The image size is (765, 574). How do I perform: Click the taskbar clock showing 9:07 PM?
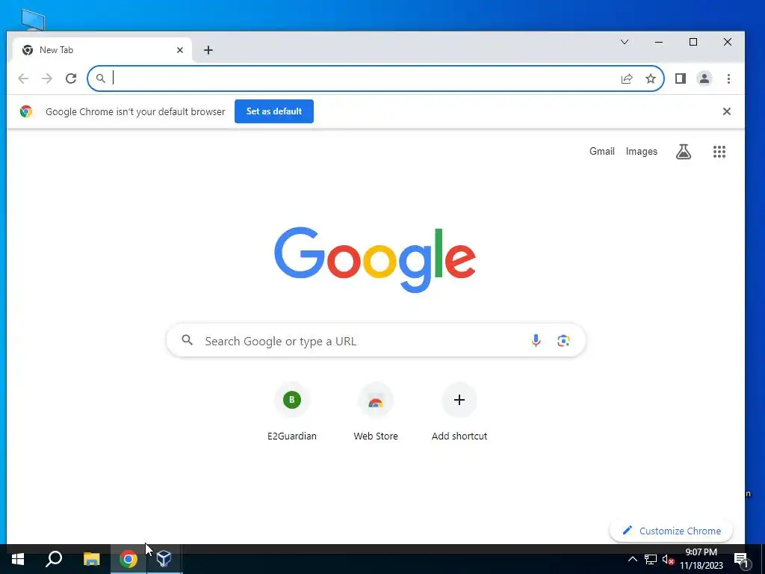(x=701, y=559)
